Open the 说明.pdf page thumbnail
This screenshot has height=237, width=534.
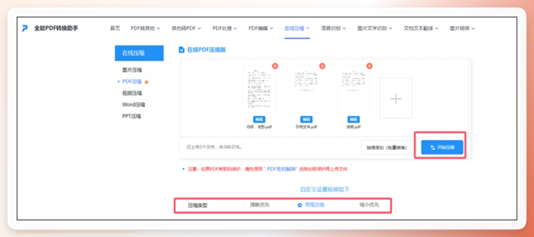coord(354,89)
